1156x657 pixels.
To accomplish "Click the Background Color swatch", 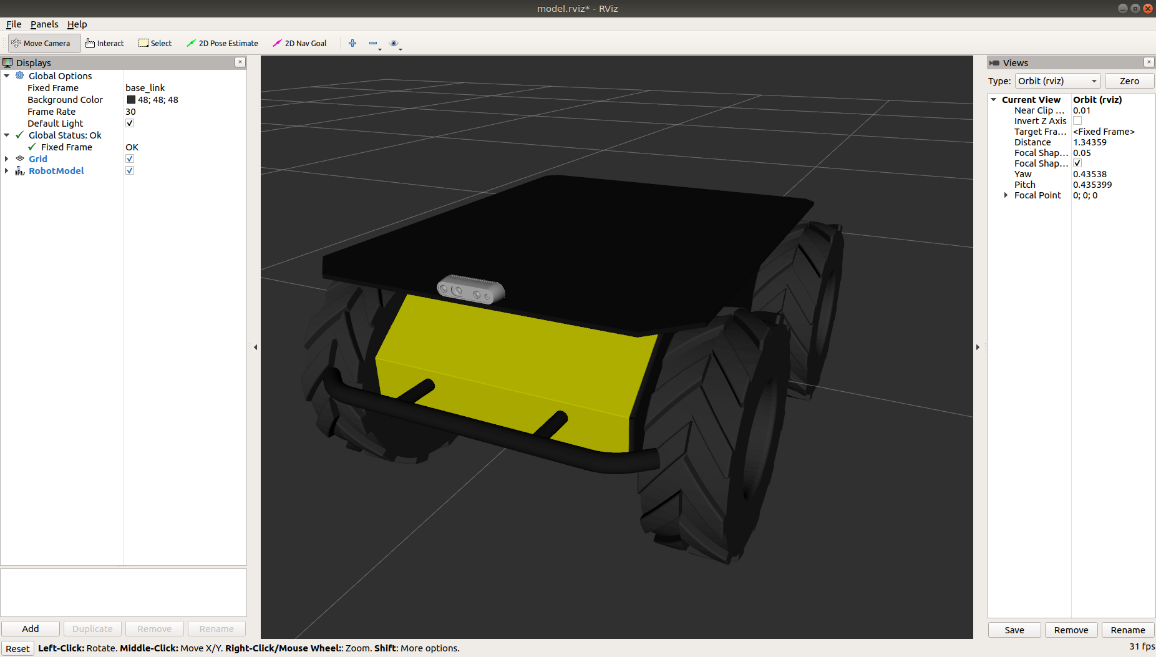I will [131, 100].
